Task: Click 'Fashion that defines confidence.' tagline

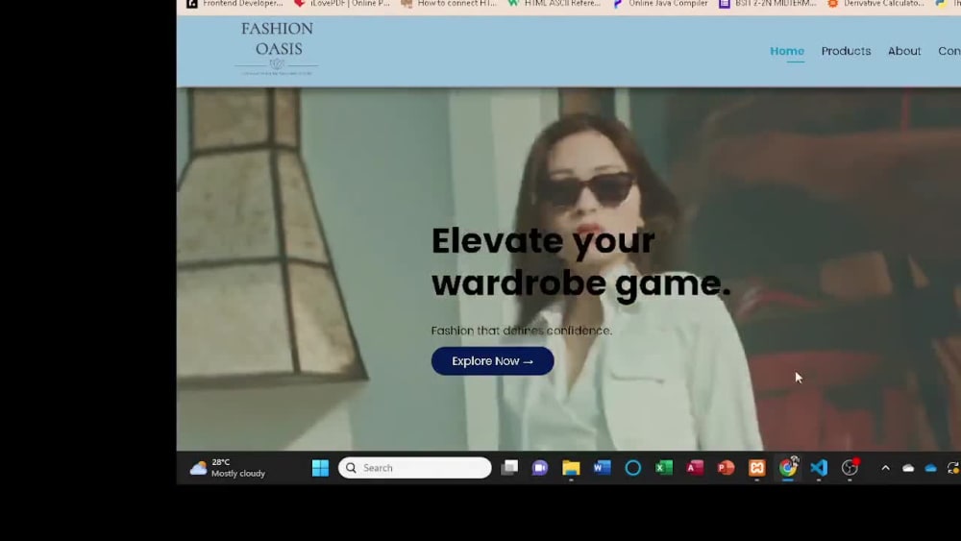Action: pos(522,331)
